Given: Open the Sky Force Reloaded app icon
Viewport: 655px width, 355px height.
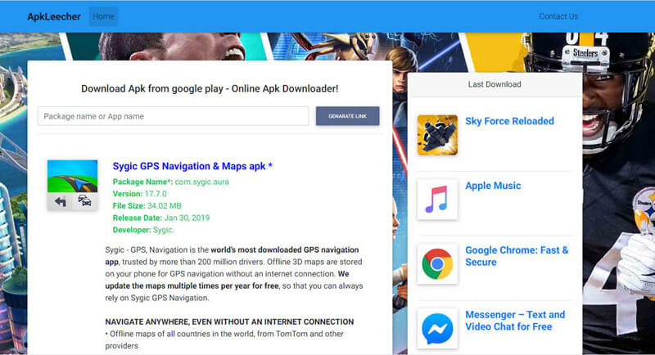Looking at the screenshot, I should 437,135.
